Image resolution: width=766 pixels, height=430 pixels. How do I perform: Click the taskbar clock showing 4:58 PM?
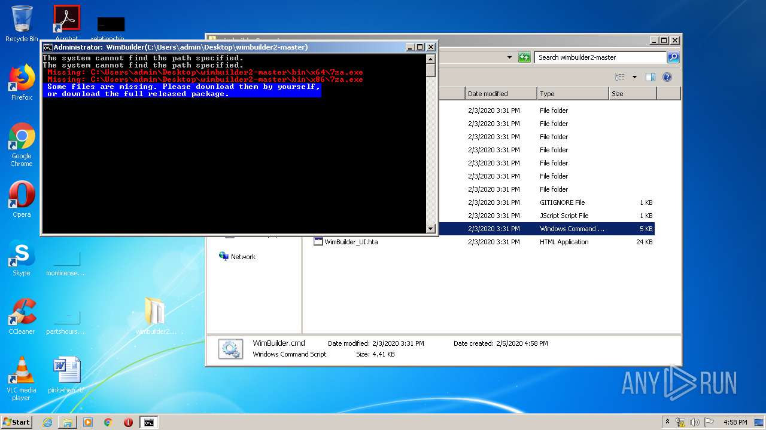click(x=735, y=422)
